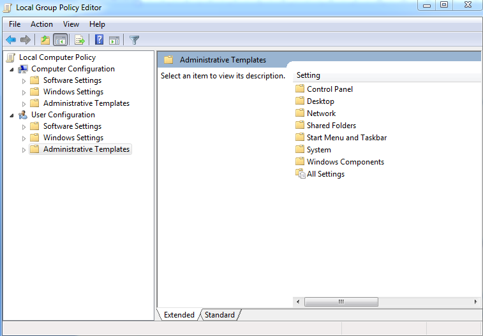
Task: Select Local Computer Policy root node
Action: coord(57,57)
